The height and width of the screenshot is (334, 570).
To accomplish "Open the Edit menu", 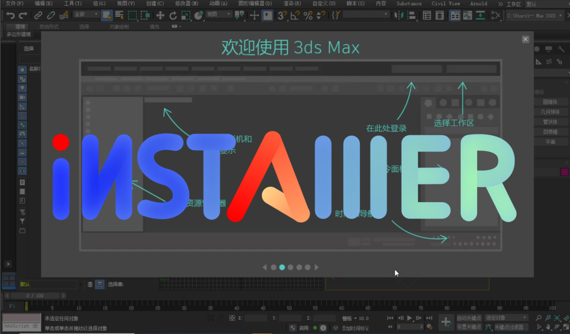I will 44,4.
